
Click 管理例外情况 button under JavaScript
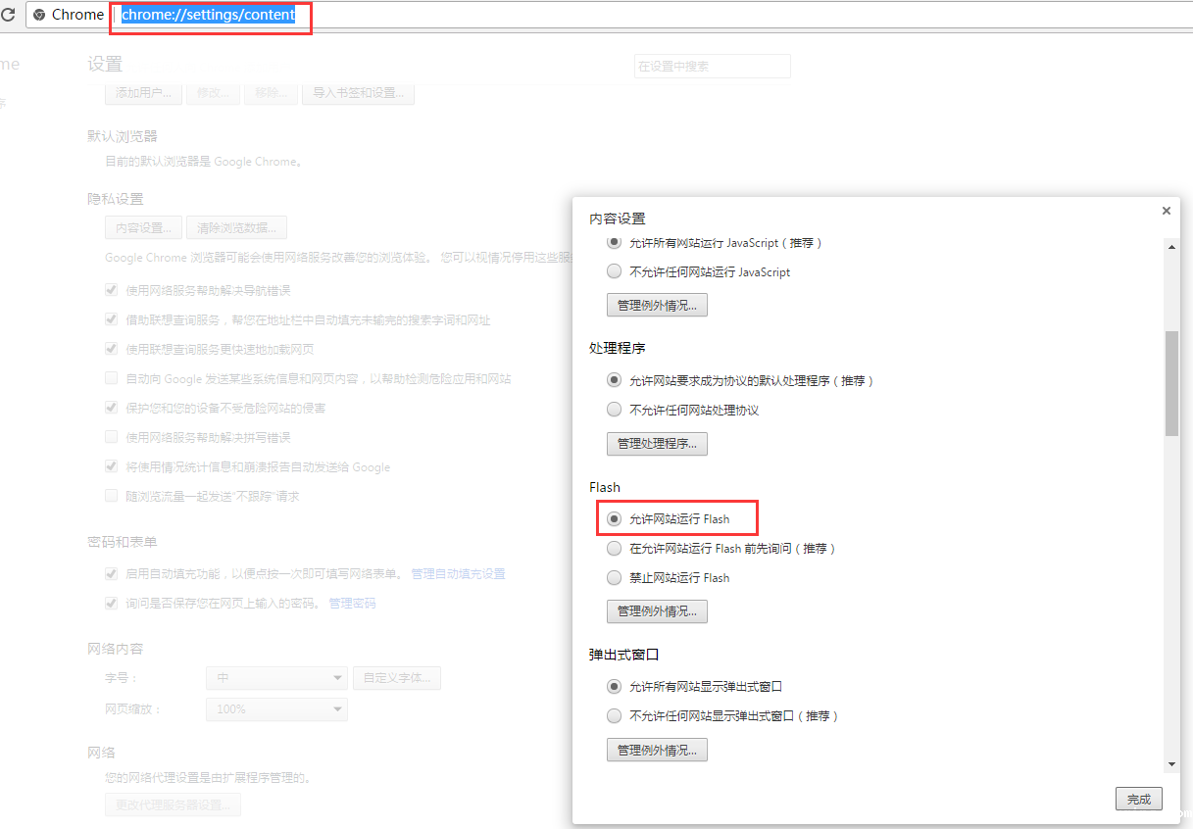pos(657,305)
